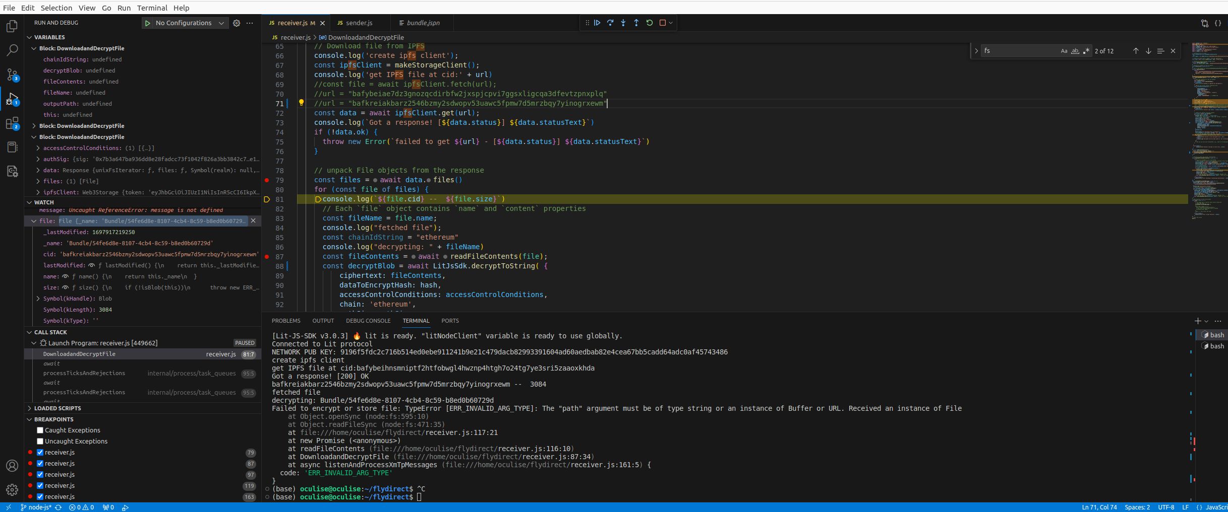
Task: Toggle replace in find widget
Action: 976,51
